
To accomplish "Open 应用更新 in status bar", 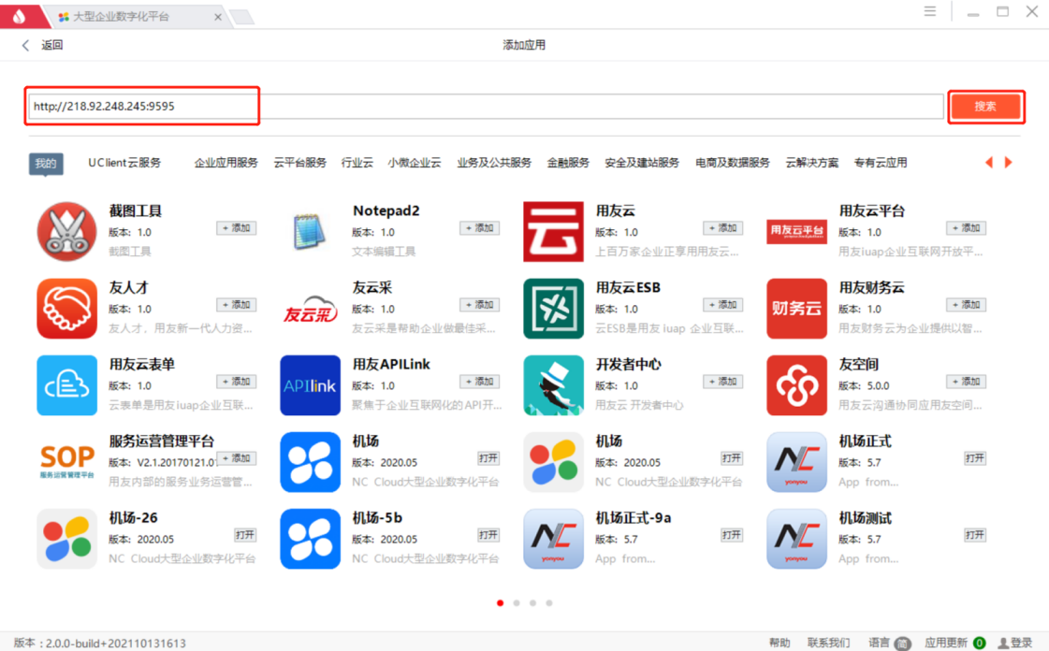I will click(954, 643).
